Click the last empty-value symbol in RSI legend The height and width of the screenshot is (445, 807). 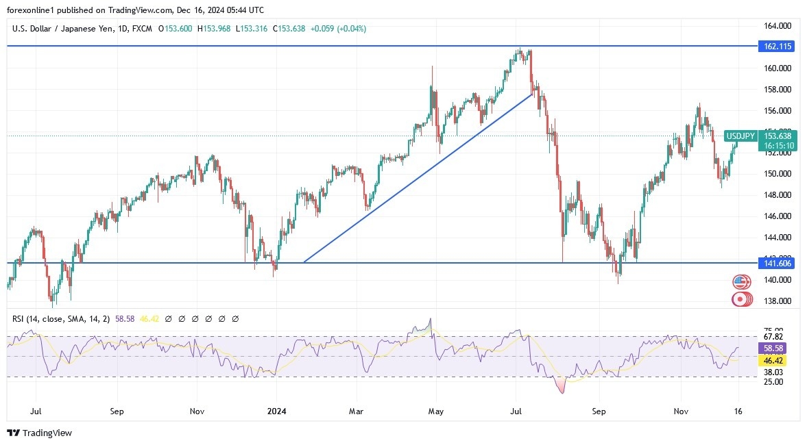[x=235, y=319]
